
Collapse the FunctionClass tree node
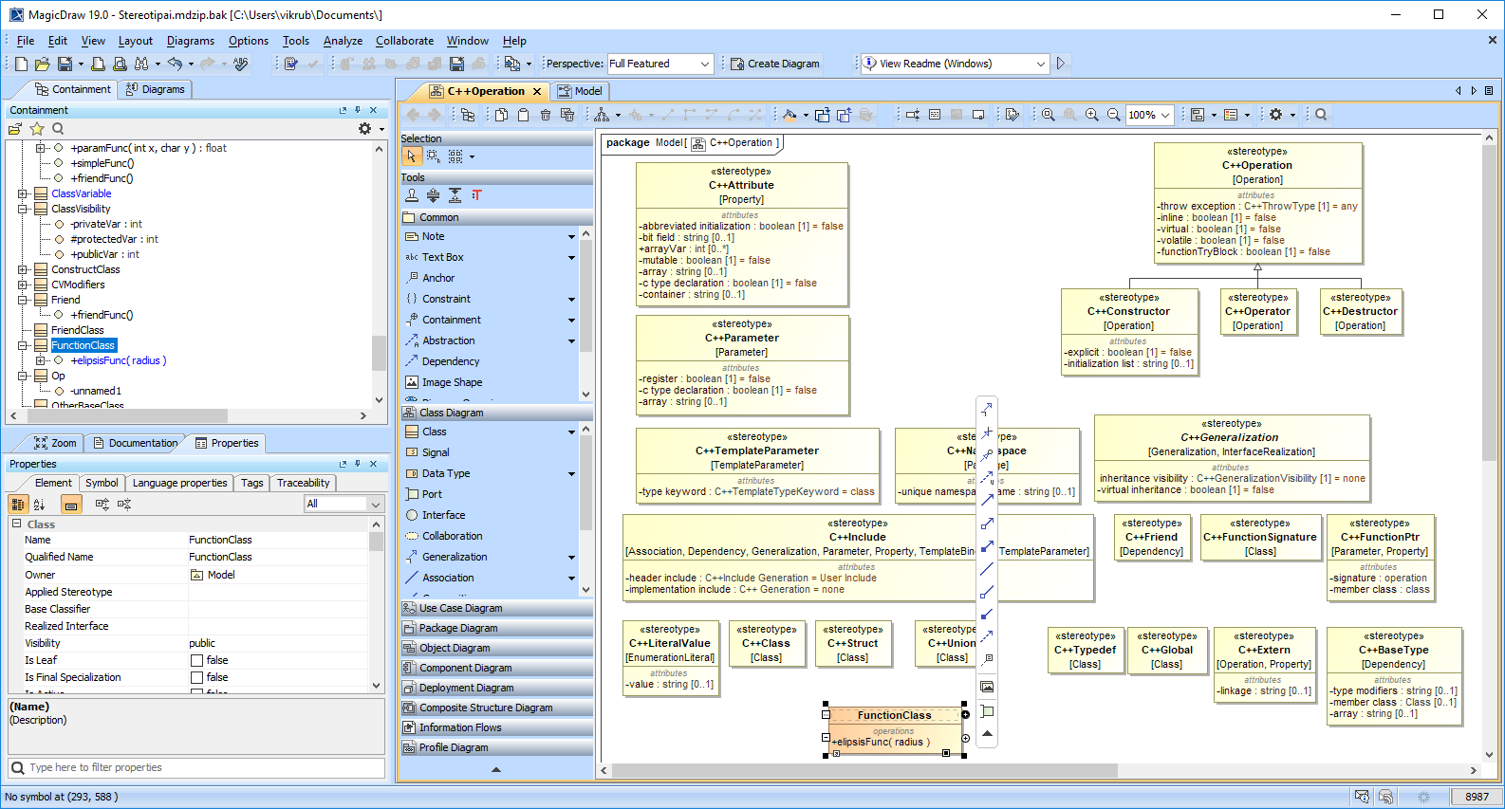tap(23, 345)
